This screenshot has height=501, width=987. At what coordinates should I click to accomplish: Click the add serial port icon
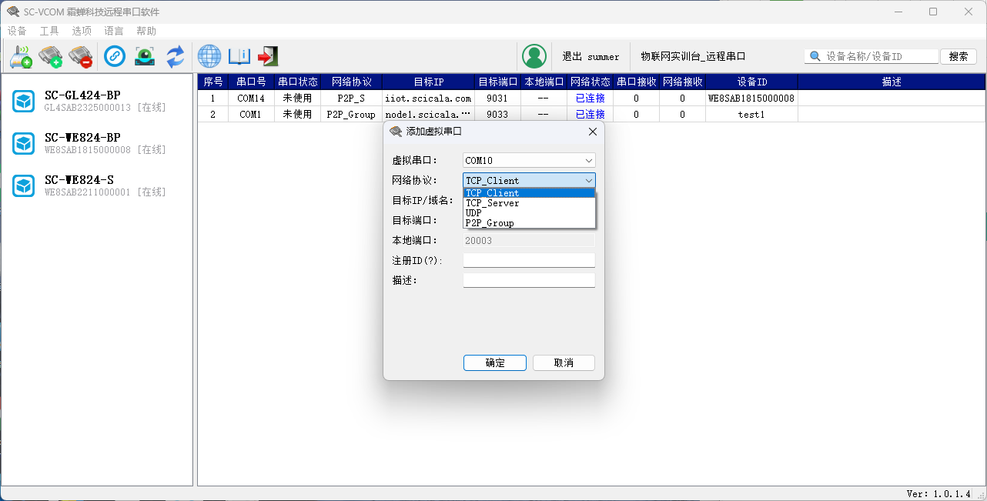[50, 56]
